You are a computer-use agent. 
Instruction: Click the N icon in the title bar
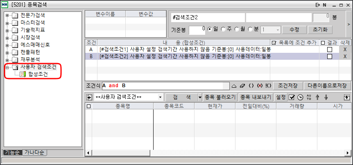pyautogui.click(x=324, y=5)
